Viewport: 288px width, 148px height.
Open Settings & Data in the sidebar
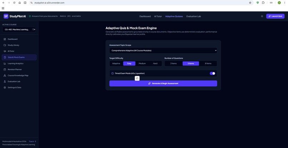point(19,88)
